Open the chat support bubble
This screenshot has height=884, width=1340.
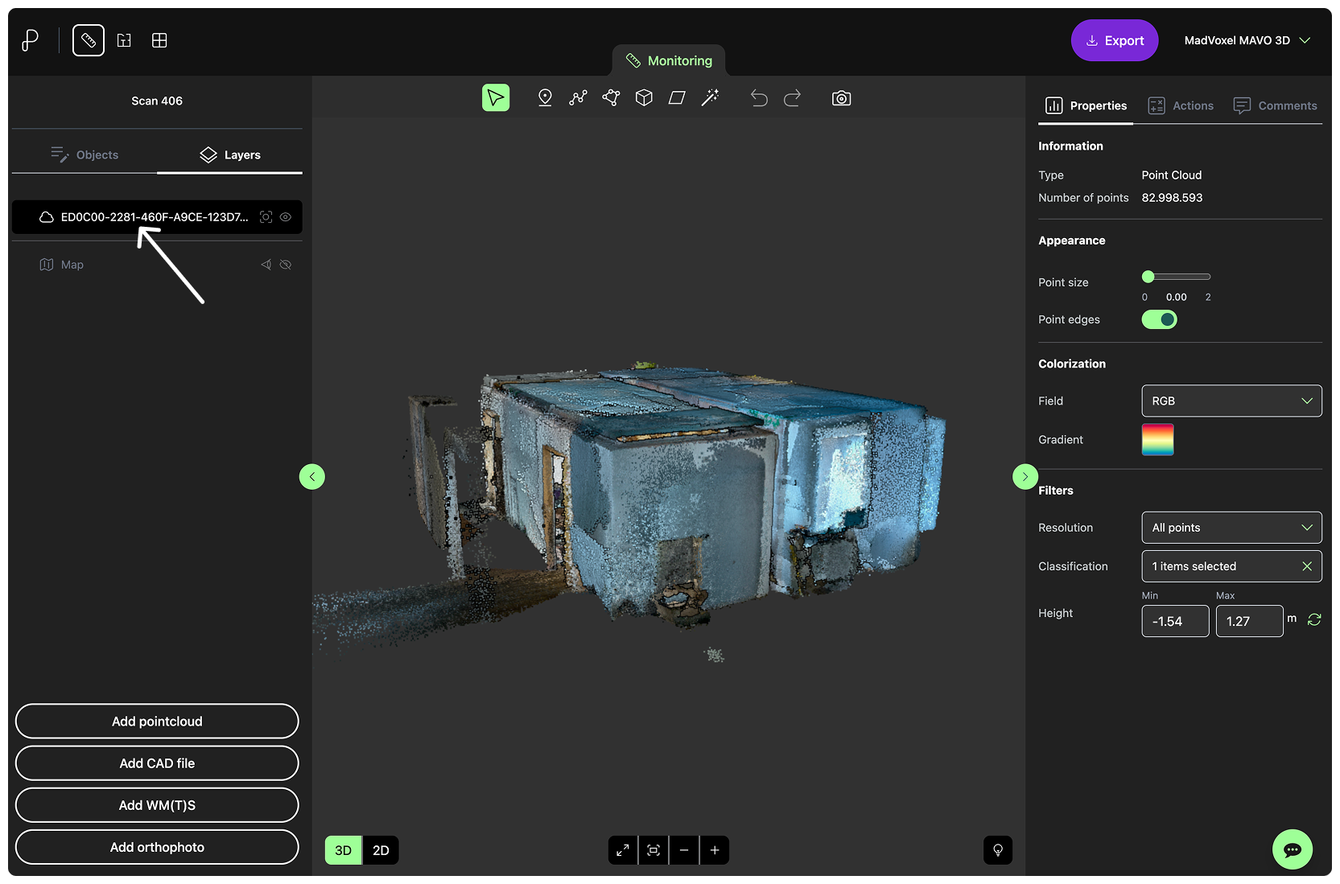point(1292,849)
